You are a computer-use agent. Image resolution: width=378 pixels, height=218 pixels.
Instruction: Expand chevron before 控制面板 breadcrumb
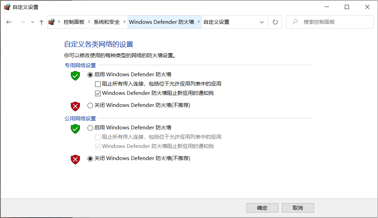click(x=59, y=22)
